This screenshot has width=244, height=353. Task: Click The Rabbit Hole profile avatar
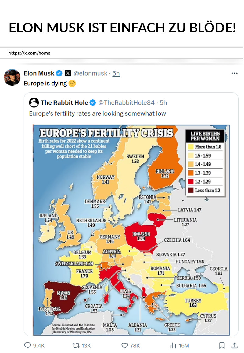(x=34, y=103)
